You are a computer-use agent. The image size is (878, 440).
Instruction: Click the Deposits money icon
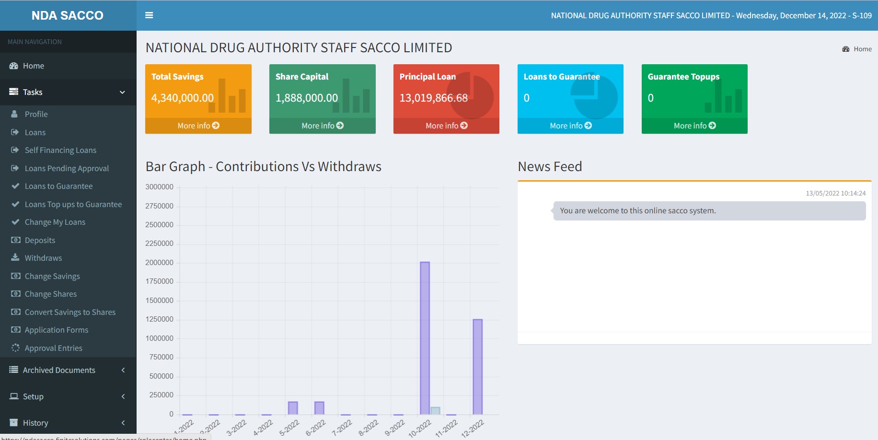pyautogui.click(x=16, y=240)
